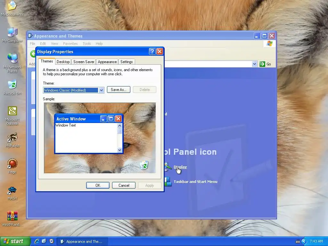This screenshot has width=328, height=246.
Task: Click the Taskbar and Start Menu icon
Action: click(168, 182)
